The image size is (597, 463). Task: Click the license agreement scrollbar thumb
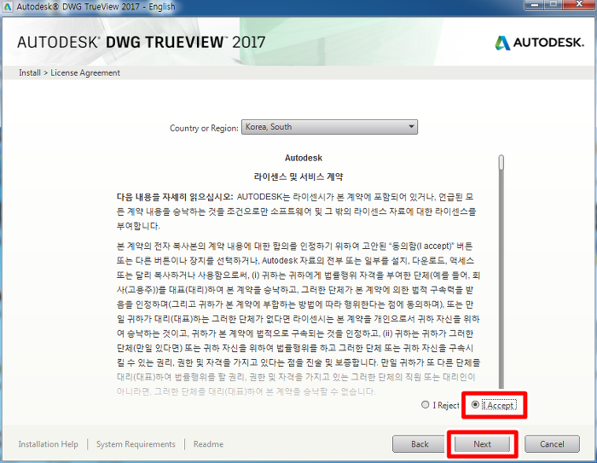501,162
